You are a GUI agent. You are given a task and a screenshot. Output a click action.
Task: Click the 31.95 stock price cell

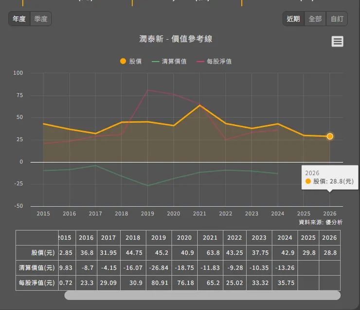click(x=108, y=253)
